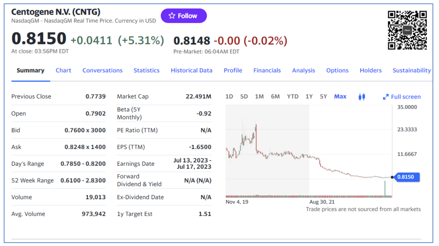439x246 pixels.
Task: Open the Options tab
Action: coord(337,71)
